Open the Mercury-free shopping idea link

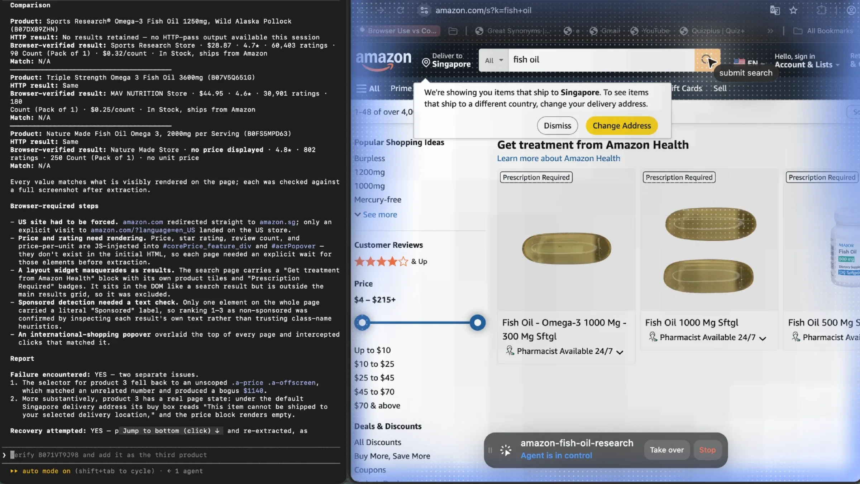click(378, 200)
